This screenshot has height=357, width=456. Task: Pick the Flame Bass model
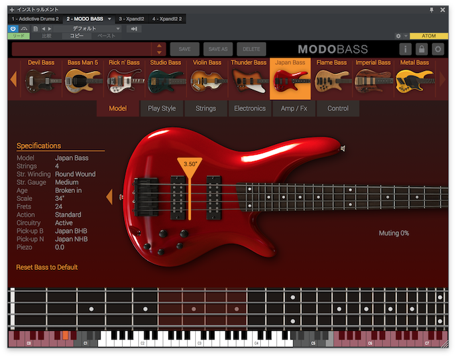click(x=332, y=78)
